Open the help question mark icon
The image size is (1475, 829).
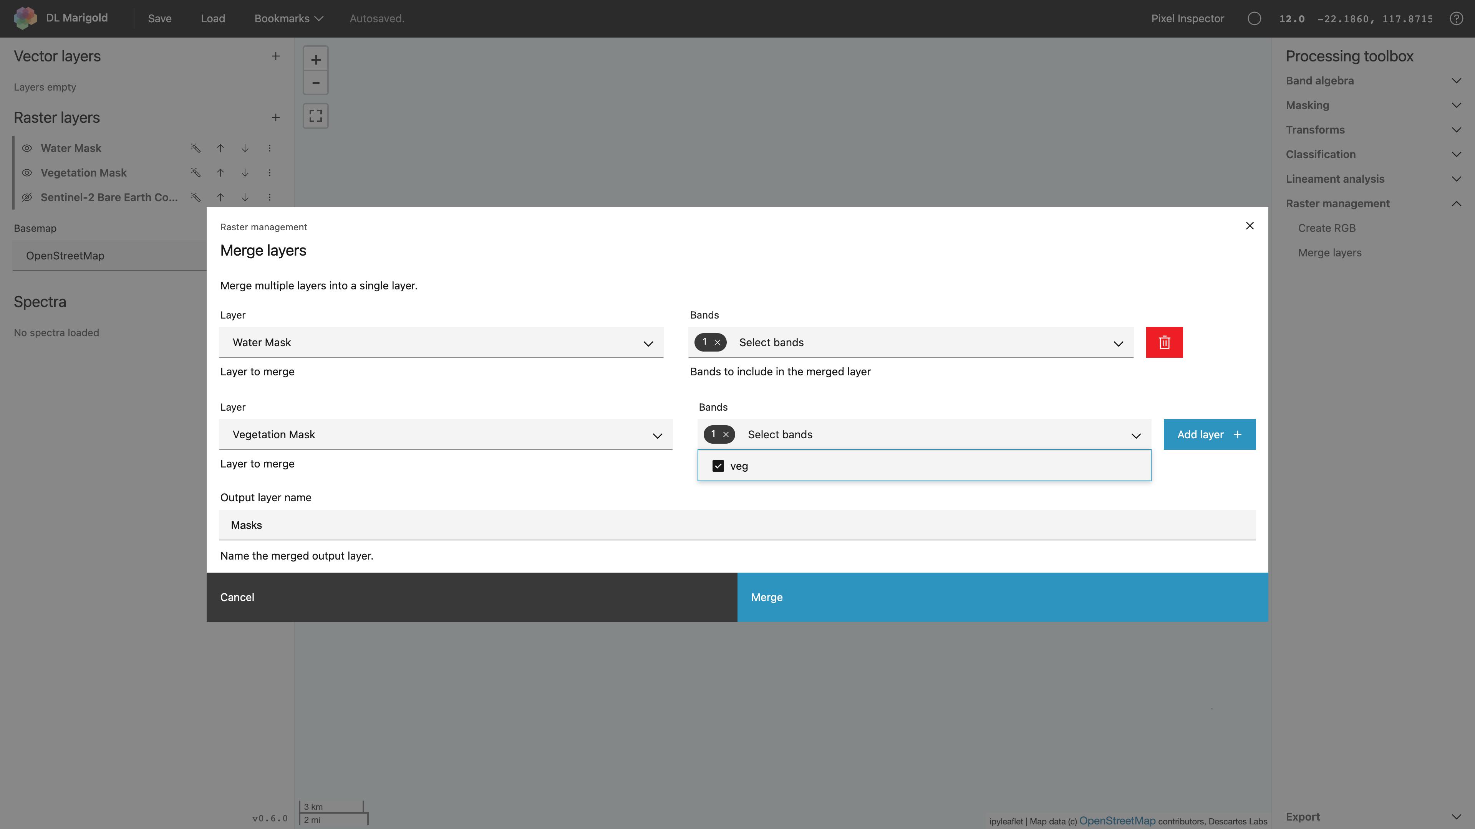pyautogui.click(x=1456, y=18)
